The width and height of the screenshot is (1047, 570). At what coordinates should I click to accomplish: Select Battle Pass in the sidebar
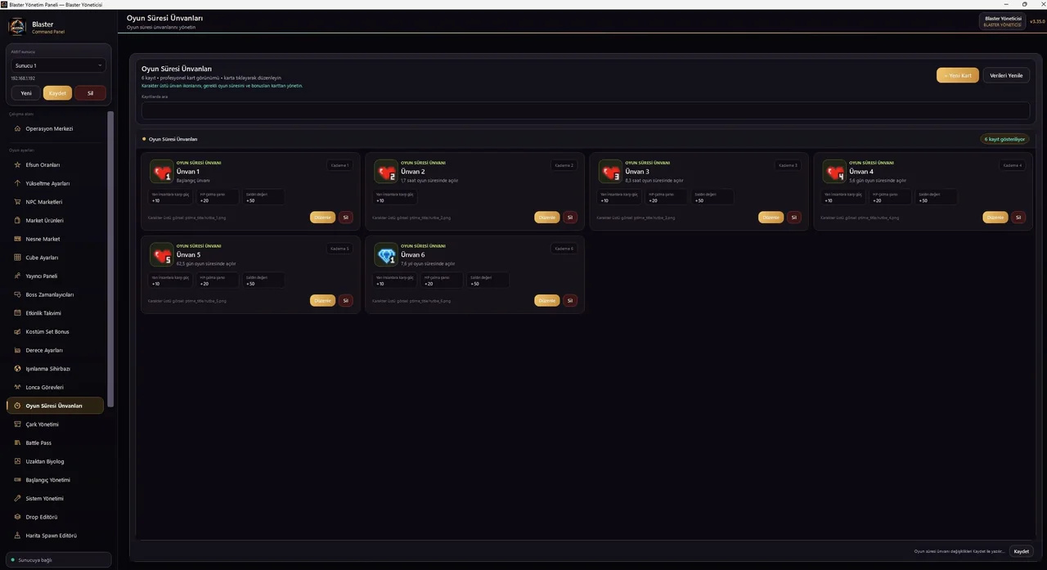(x=56, y=442)
